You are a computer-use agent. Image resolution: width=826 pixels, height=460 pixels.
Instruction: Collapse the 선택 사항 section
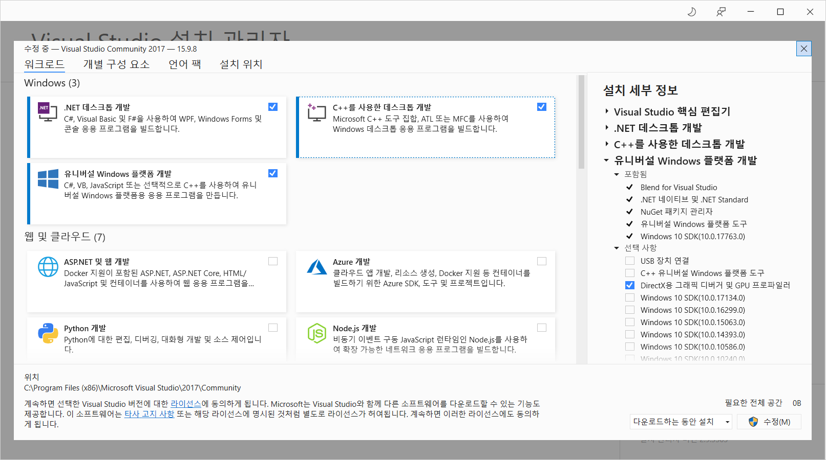coord(617,248)
